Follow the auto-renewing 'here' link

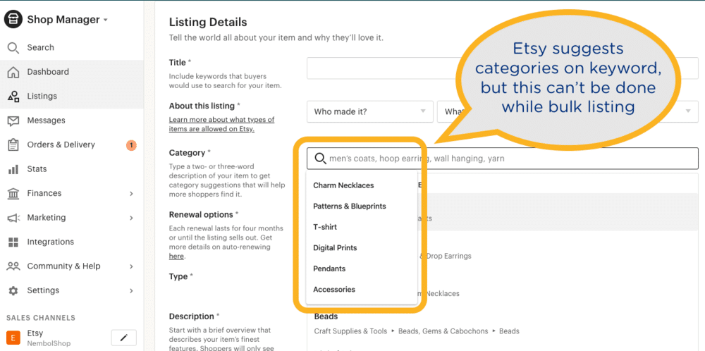coord(176,256)
